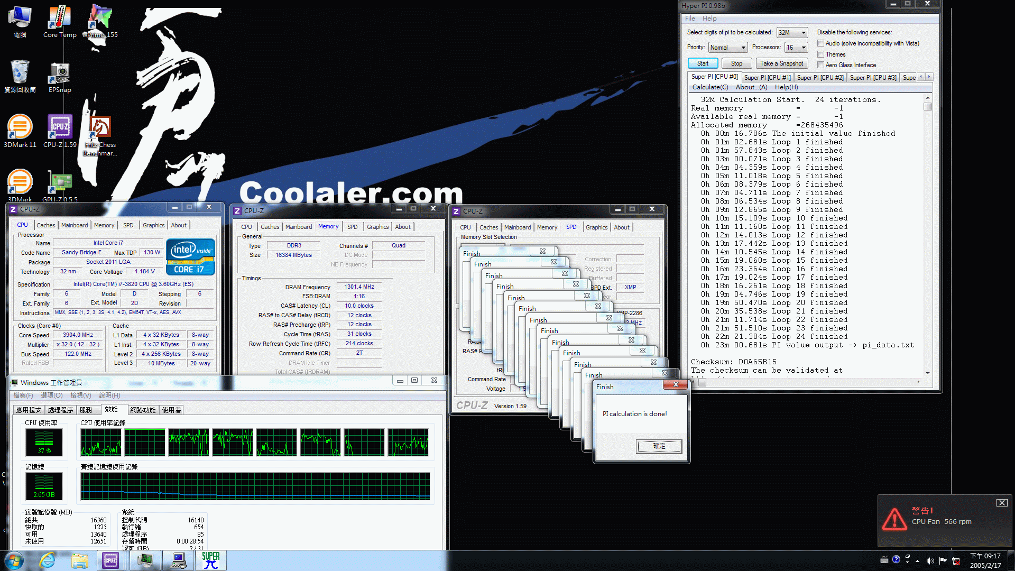1015x571 pixels.
Task: Dismiss the CPU Fan warning popup
Action: [x=1002, y=503]
